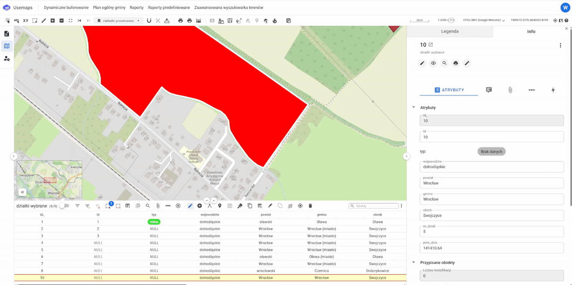This screenshot has width=572, height=285.
Task: Toggle the blue pencil edit mode in table toolbar
Action: point(190,206)
